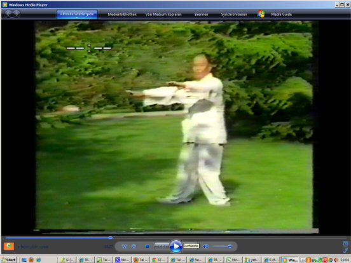Switch to the 'yzd...' taskbar window
Screen dimensions: 351x263
point(252,260)
